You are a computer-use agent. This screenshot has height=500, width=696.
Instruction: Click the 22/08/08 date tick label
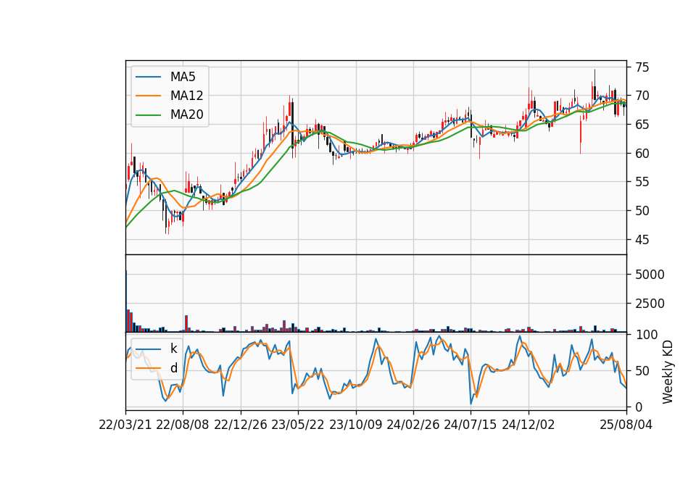point(183,425)
